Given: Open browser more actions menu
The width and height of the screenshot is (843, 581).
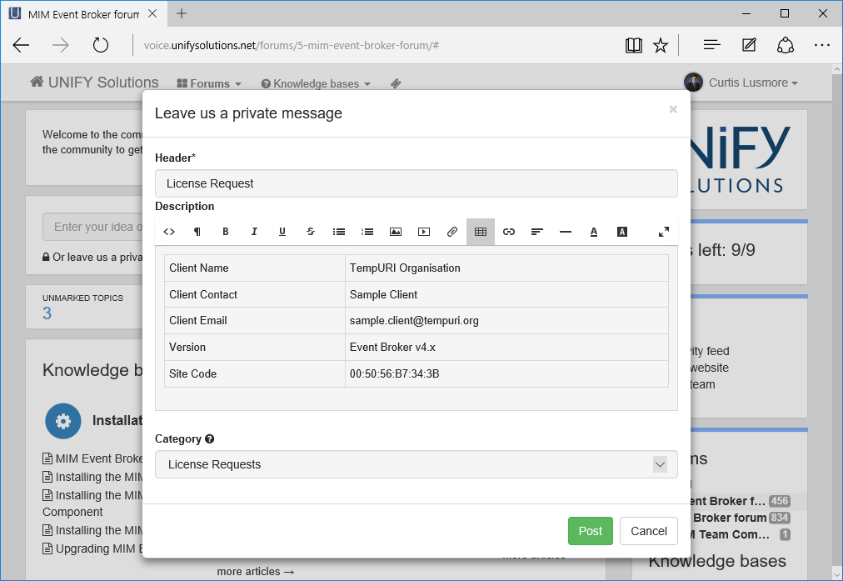Looking at the screenshot, I should coord(822,45).
